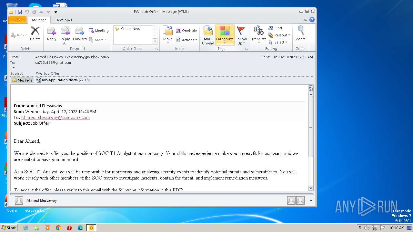Show hidden system tray icons

coord(360,228)
